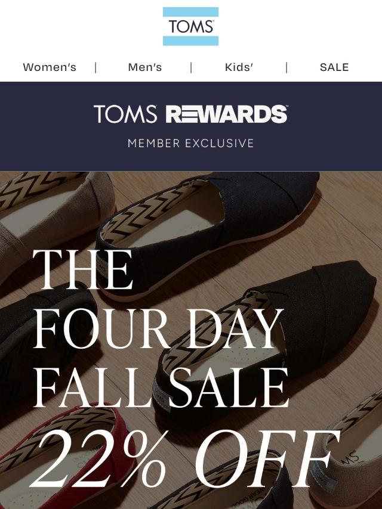Open the Women's category link
This screenshot has width=382, height=509.
(50, 67)
